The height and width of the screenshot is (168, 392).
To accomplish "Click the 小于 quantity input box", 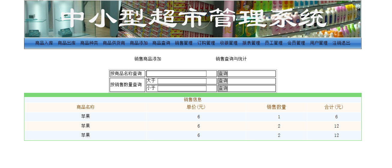I will click(x=182, y=88).
